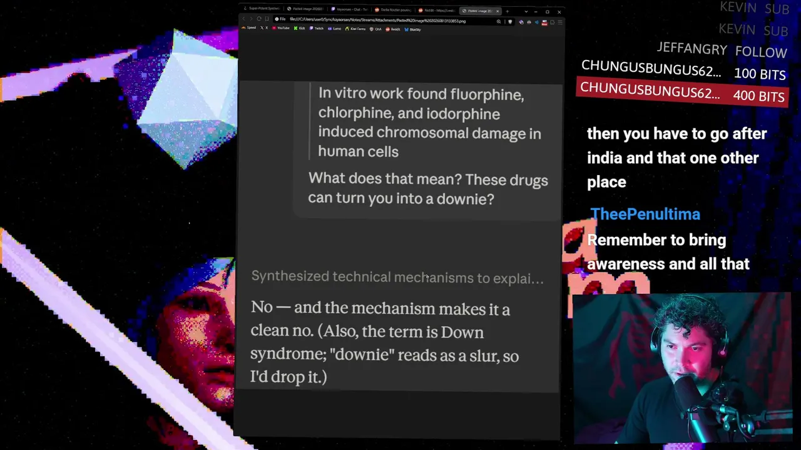Open the Kiwi Farms bookmark
The height and width of the screenshot is (450, 801).
click(x=355, y=29)
